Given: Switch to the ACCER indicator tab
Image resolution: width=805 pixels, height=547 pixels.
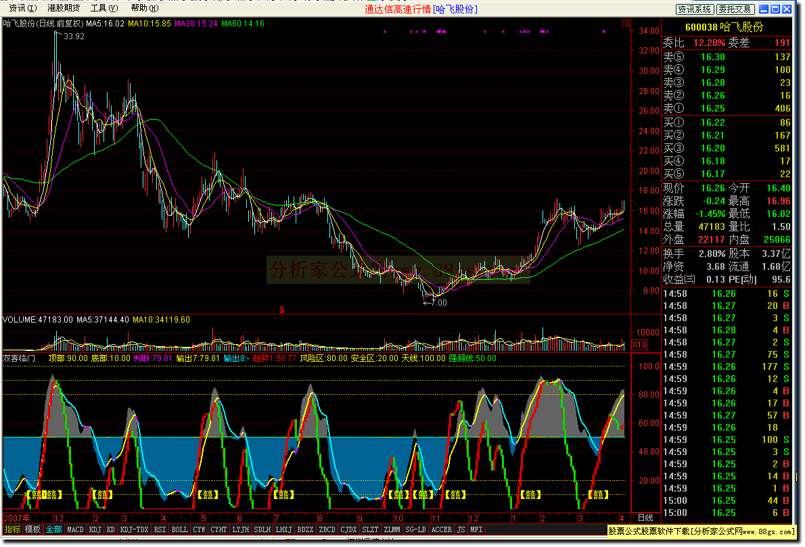Looking at the screenshot, I should click(442, 529).
